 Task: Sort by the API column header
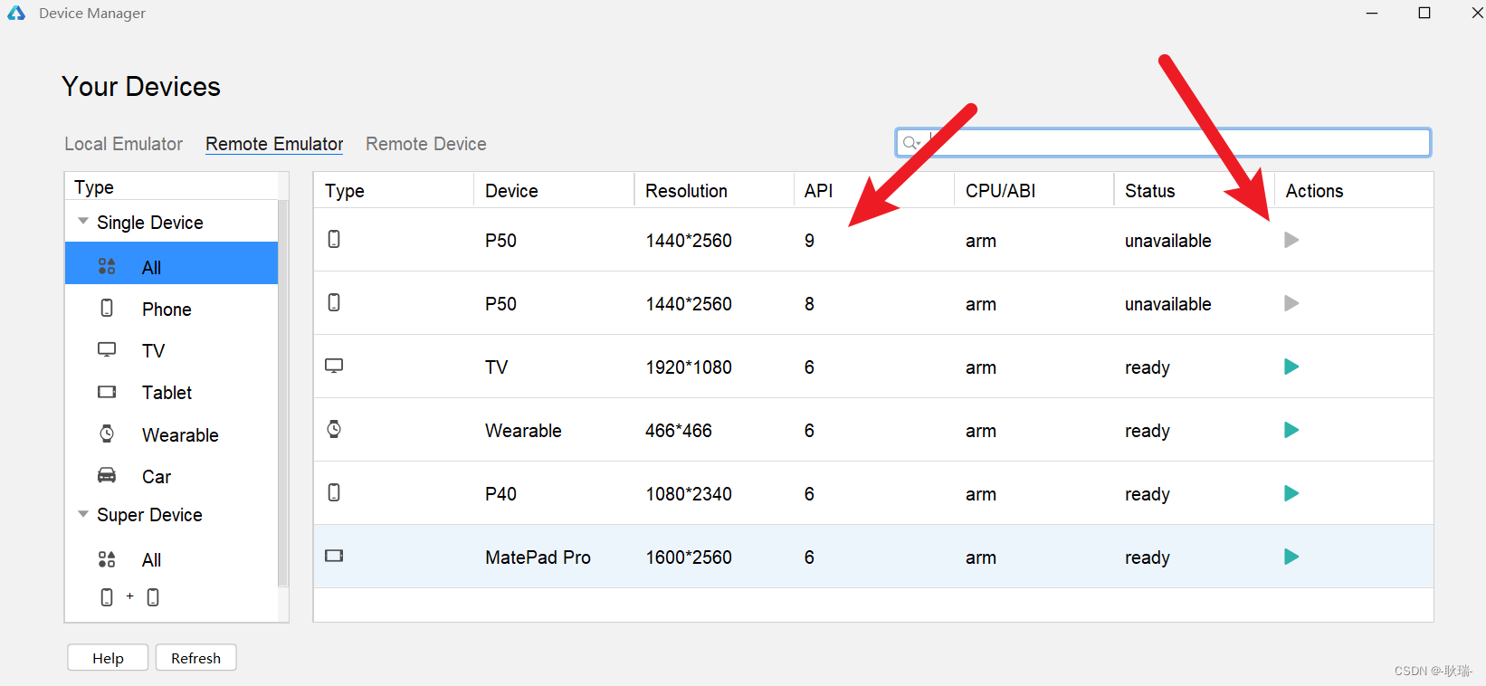(x=818, y=191)
